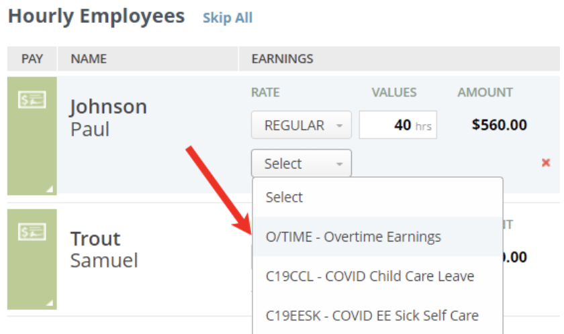Click the NAME column header
This screenshot has height=334, width=564.
pos(89,59)
